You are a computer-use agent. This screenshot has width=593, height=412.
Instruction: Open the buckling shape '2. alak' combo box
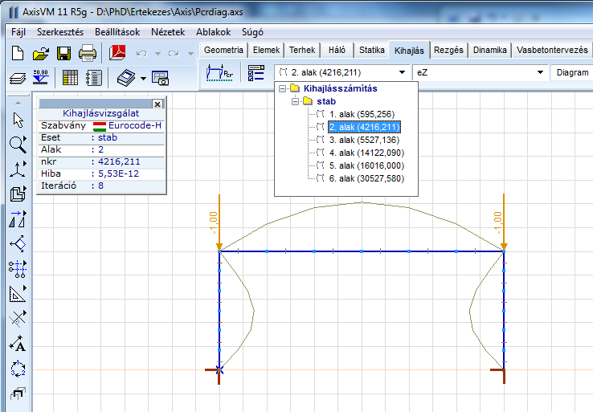341,72
